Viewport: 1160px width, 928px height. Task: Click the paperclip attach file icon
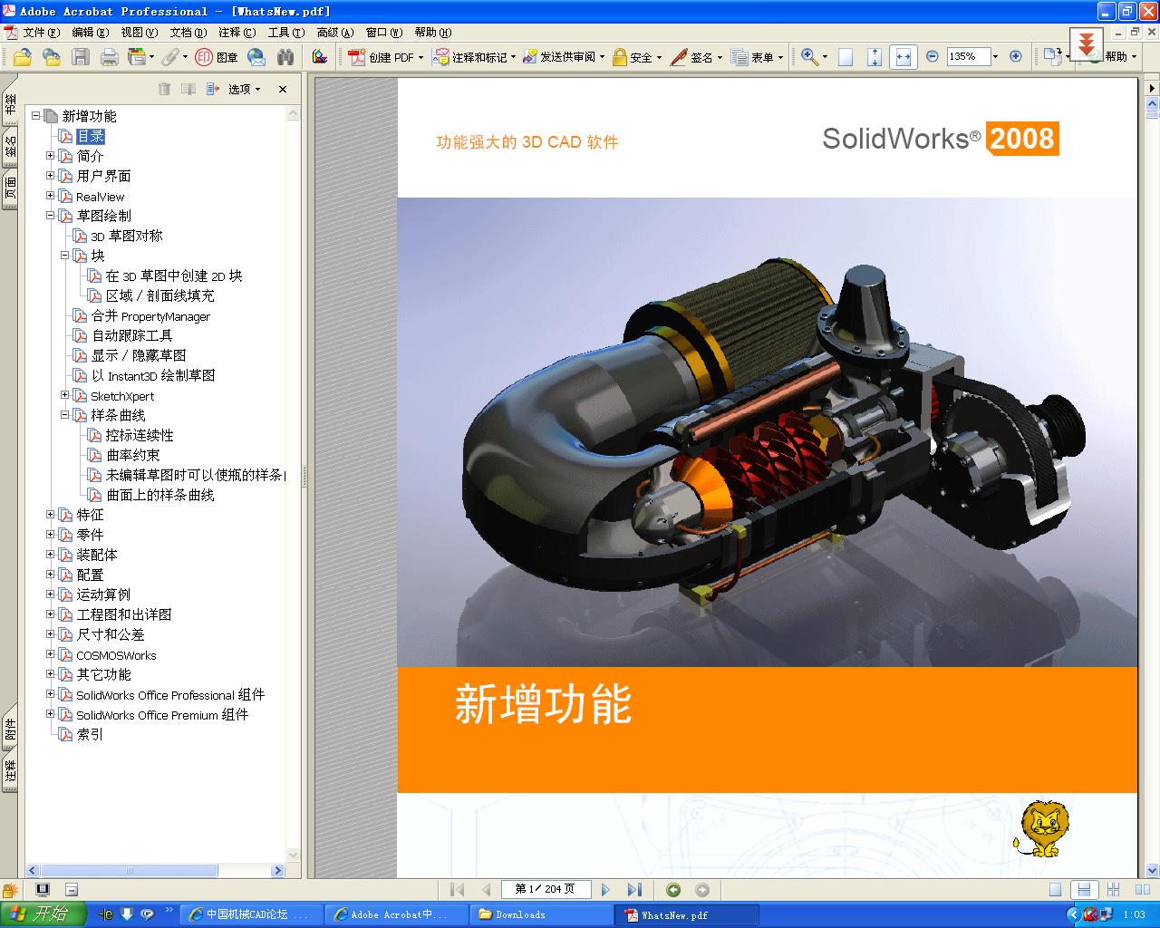[169, 57]
